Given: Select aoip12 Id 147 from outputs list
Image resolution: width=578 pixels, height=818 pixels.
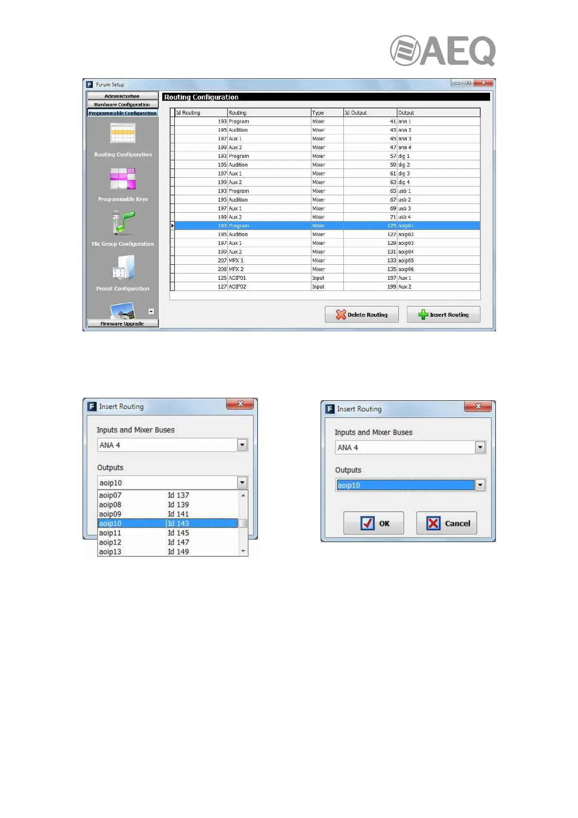Looking at the screenshot, I should click(x=168, y=542).
